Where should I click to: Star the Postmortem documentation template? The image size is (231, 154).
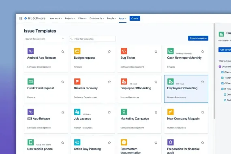point(156,143)
